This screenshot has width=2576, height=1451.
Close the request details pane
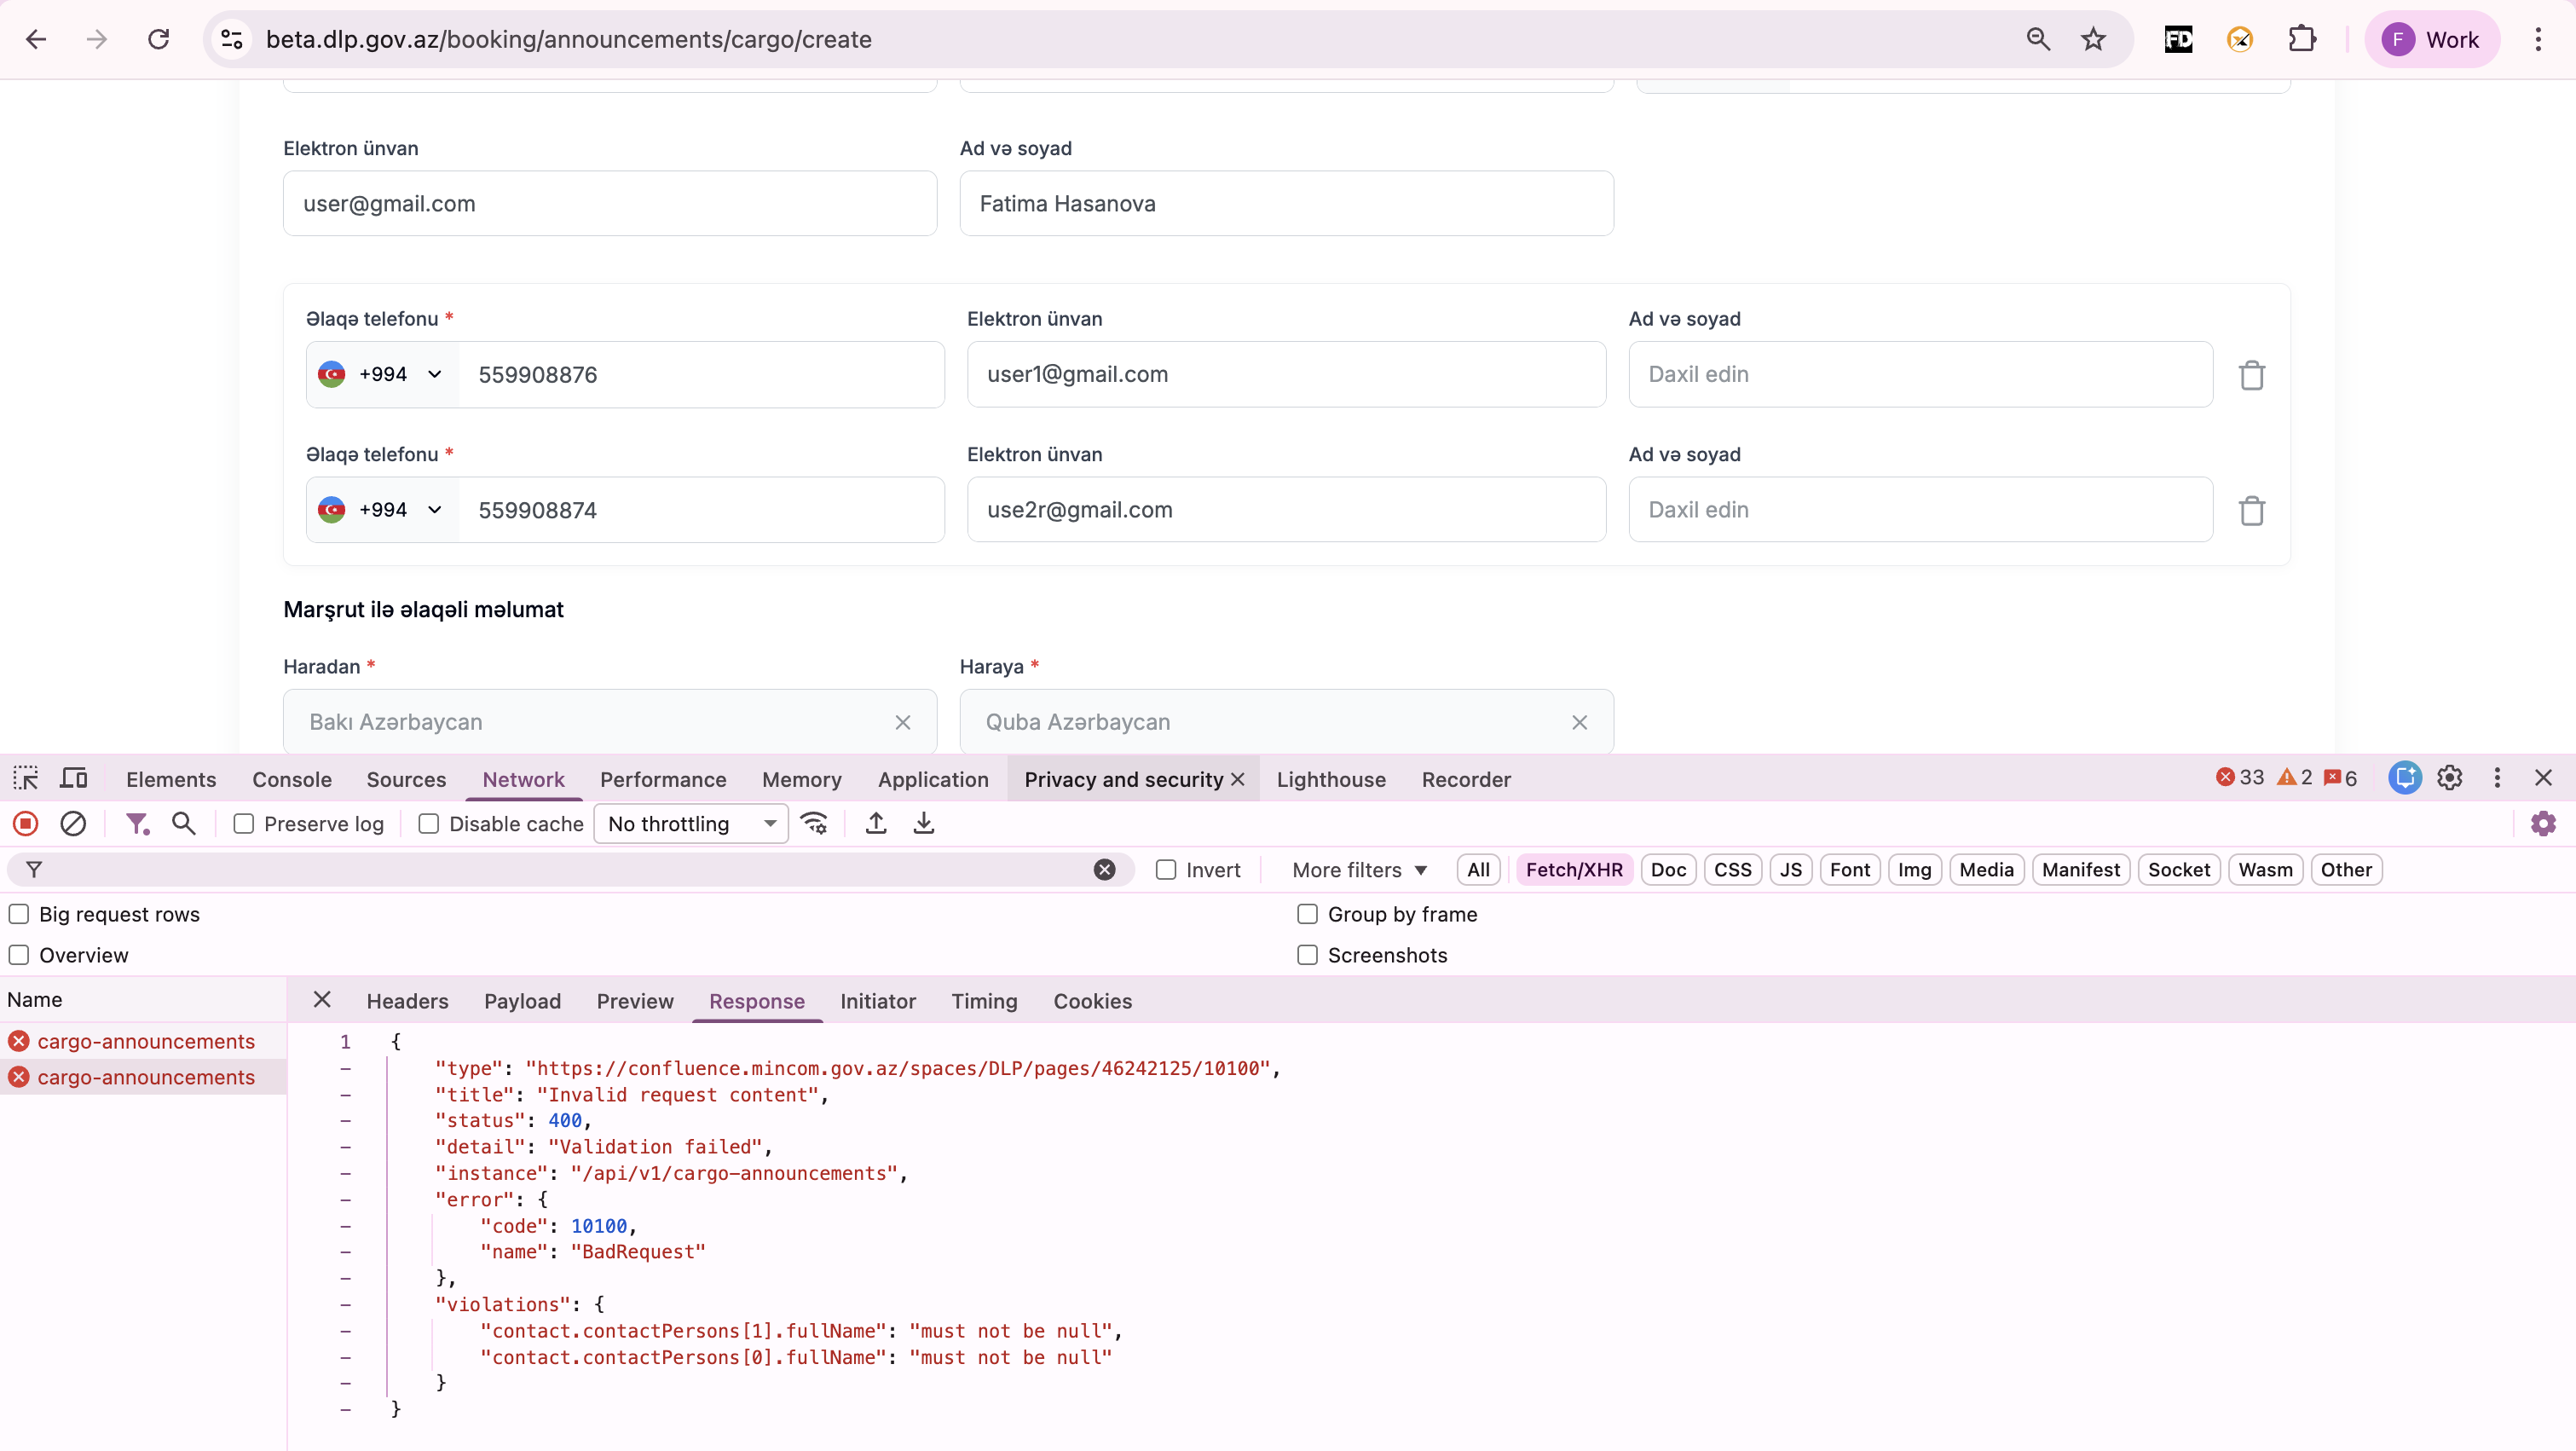(322, 1000)
